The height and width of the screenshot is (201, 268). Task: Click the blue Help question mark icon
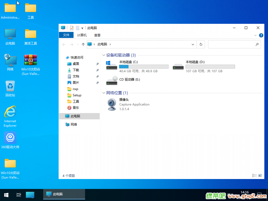261,35
